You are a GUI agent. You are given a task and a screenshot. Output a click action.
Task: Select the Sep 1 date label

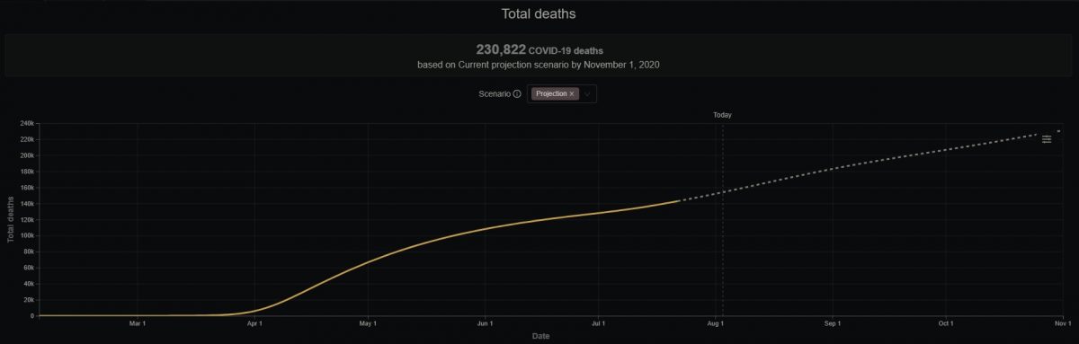[x=832, y=322]
